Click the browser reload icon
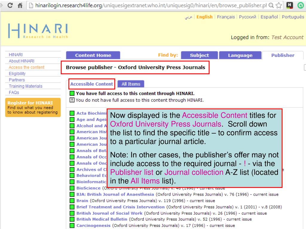Viewport: 306px width, 229px height. [10, 5]
